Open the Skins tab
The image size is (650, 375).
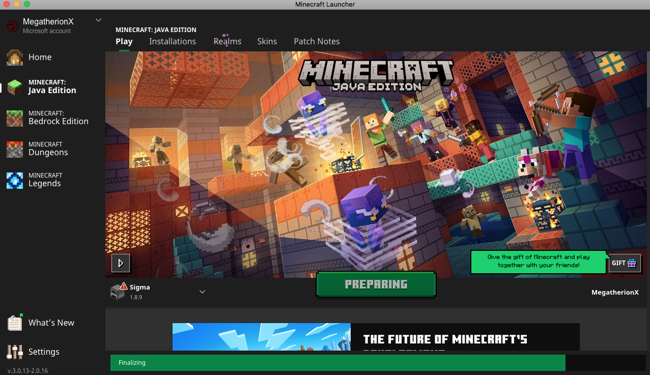[267, 41]
